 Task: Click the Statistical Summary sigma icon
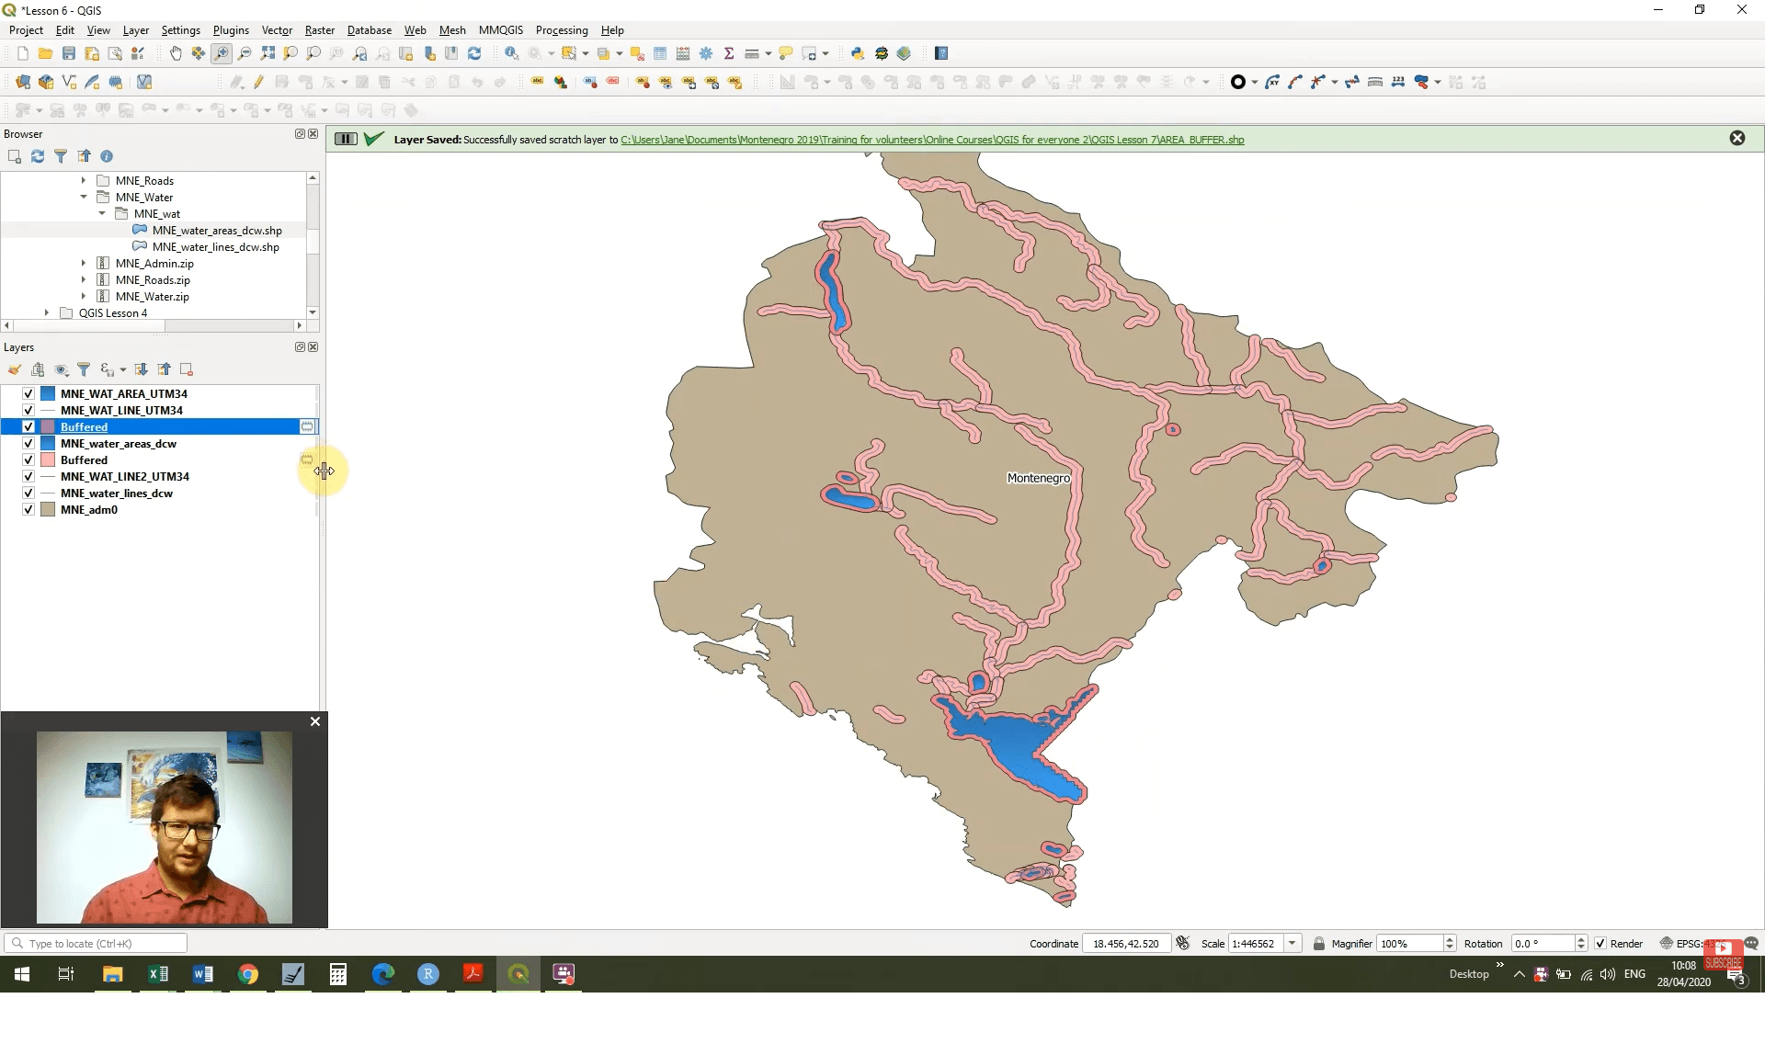729,53
